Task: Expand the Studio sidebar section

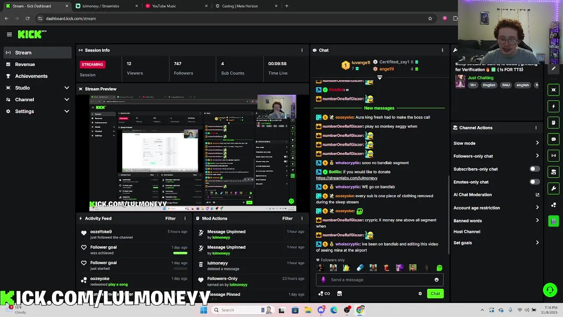Action: (67, 88)
